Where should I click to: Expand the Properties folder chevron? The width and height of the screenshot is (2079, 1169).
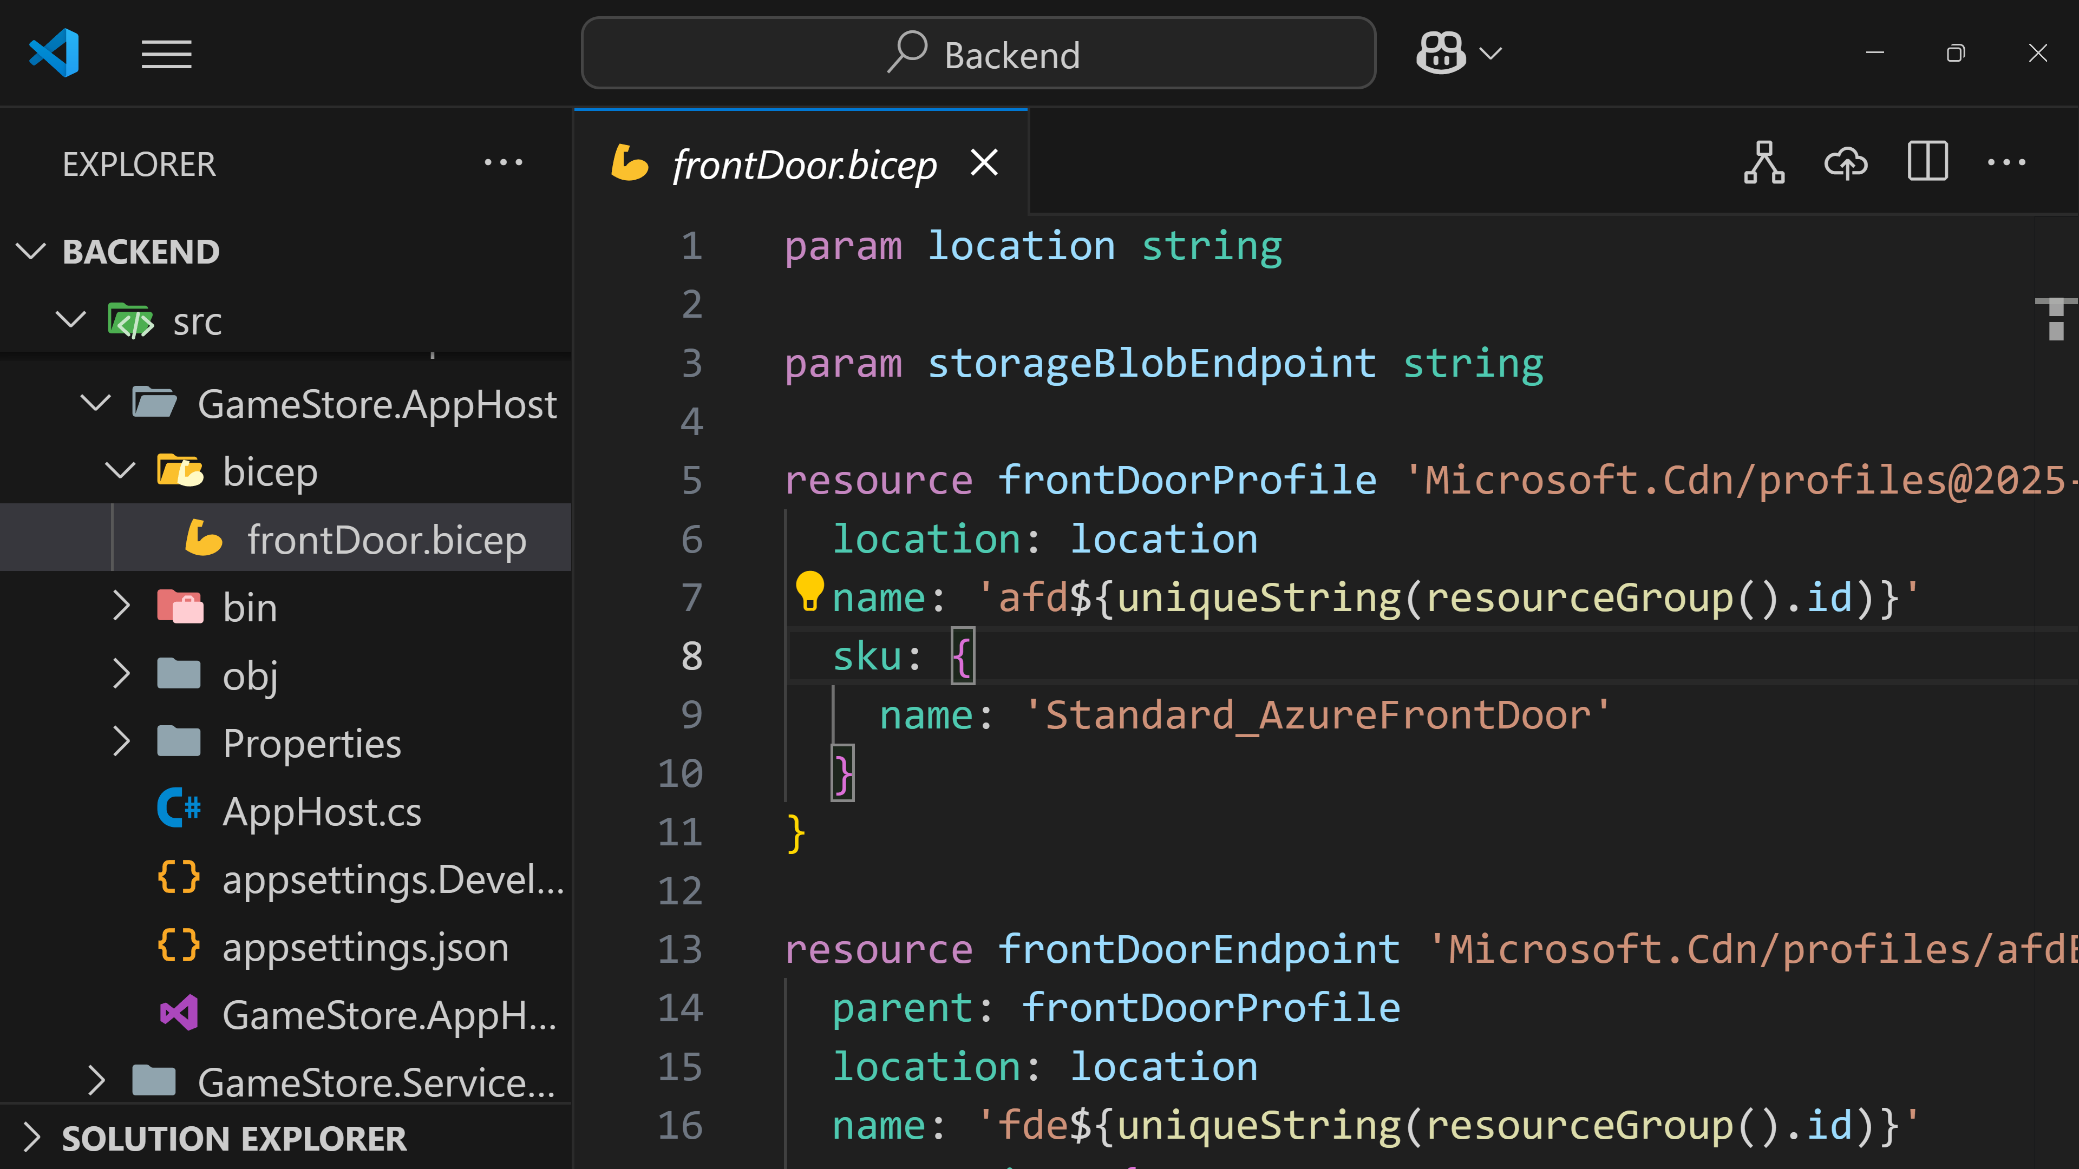(x=120, y=741)
